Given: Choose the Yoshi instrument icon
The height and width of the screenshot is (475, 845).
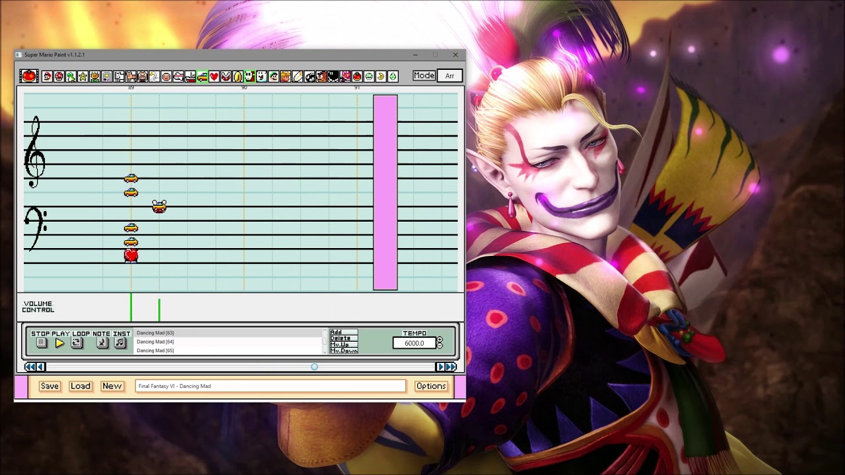Looking at the screenshot, I should [71, 77].
